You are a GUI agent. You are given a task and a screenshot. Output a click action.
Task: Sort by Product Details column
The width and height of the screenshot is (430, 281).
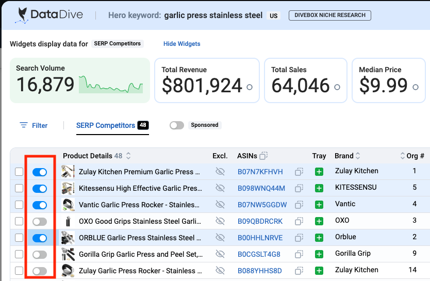[x=128, y=156]
